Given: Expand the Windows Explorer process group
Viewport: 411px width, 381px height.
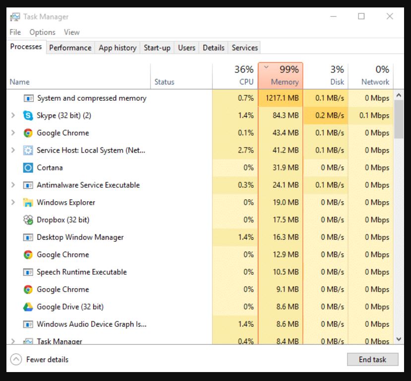Looking at the screenshot, I should pyautogui.click(x=13, y=202).
